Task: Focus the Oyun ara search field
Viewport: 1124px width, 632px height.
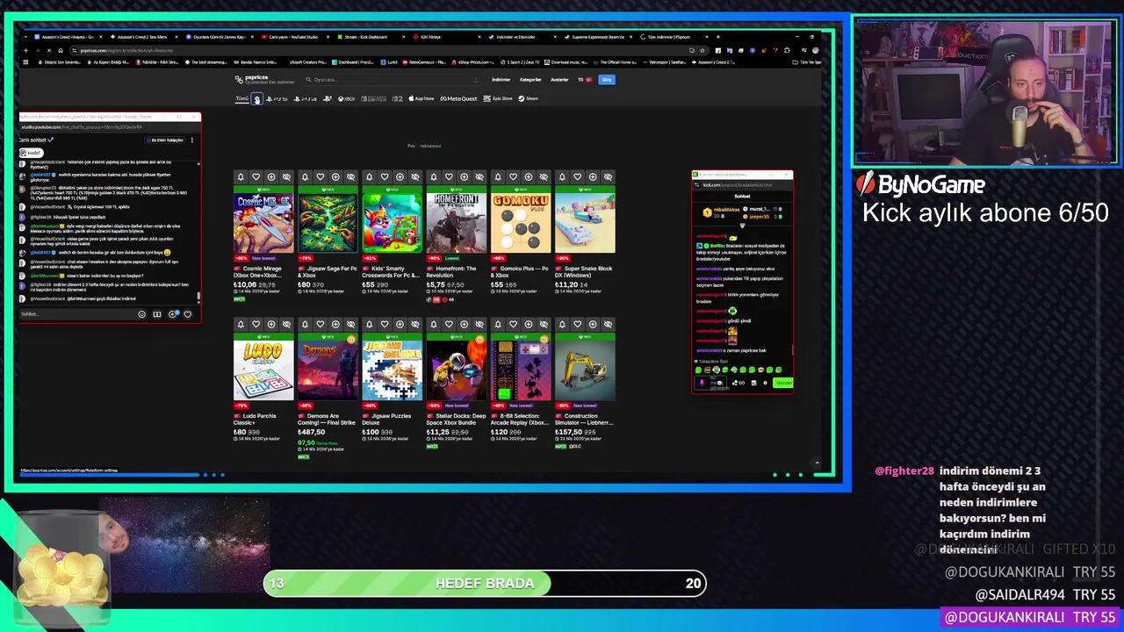Action: (395, 79)
